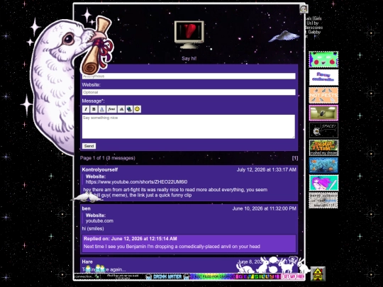Click the Website optional input field
Screen dimensions: 383x287
(x=189, y=92)
